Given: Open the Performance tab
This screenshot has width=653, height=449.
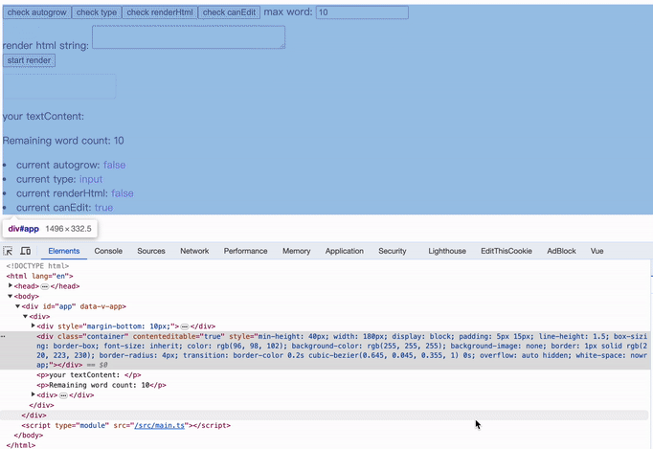Looking at the screenshot, I should [x=245, y=251].
